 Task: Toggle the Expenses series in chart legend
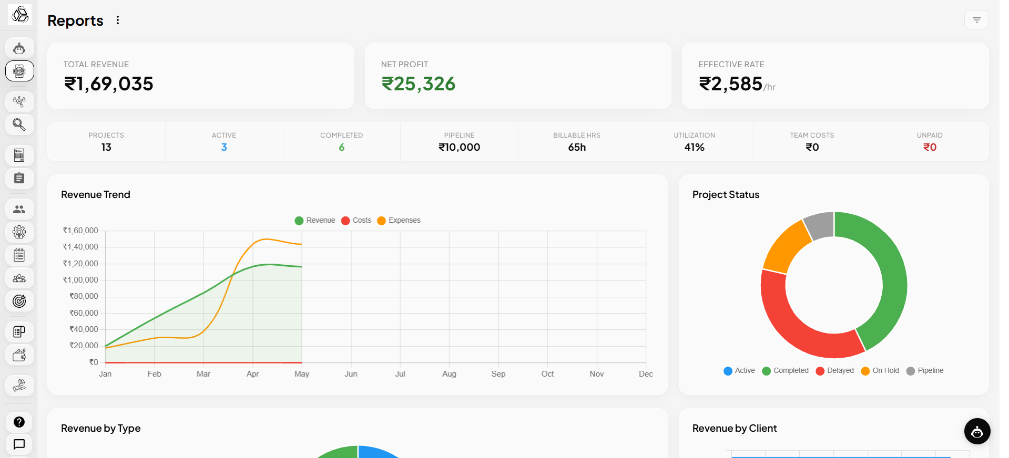(399, 220)
